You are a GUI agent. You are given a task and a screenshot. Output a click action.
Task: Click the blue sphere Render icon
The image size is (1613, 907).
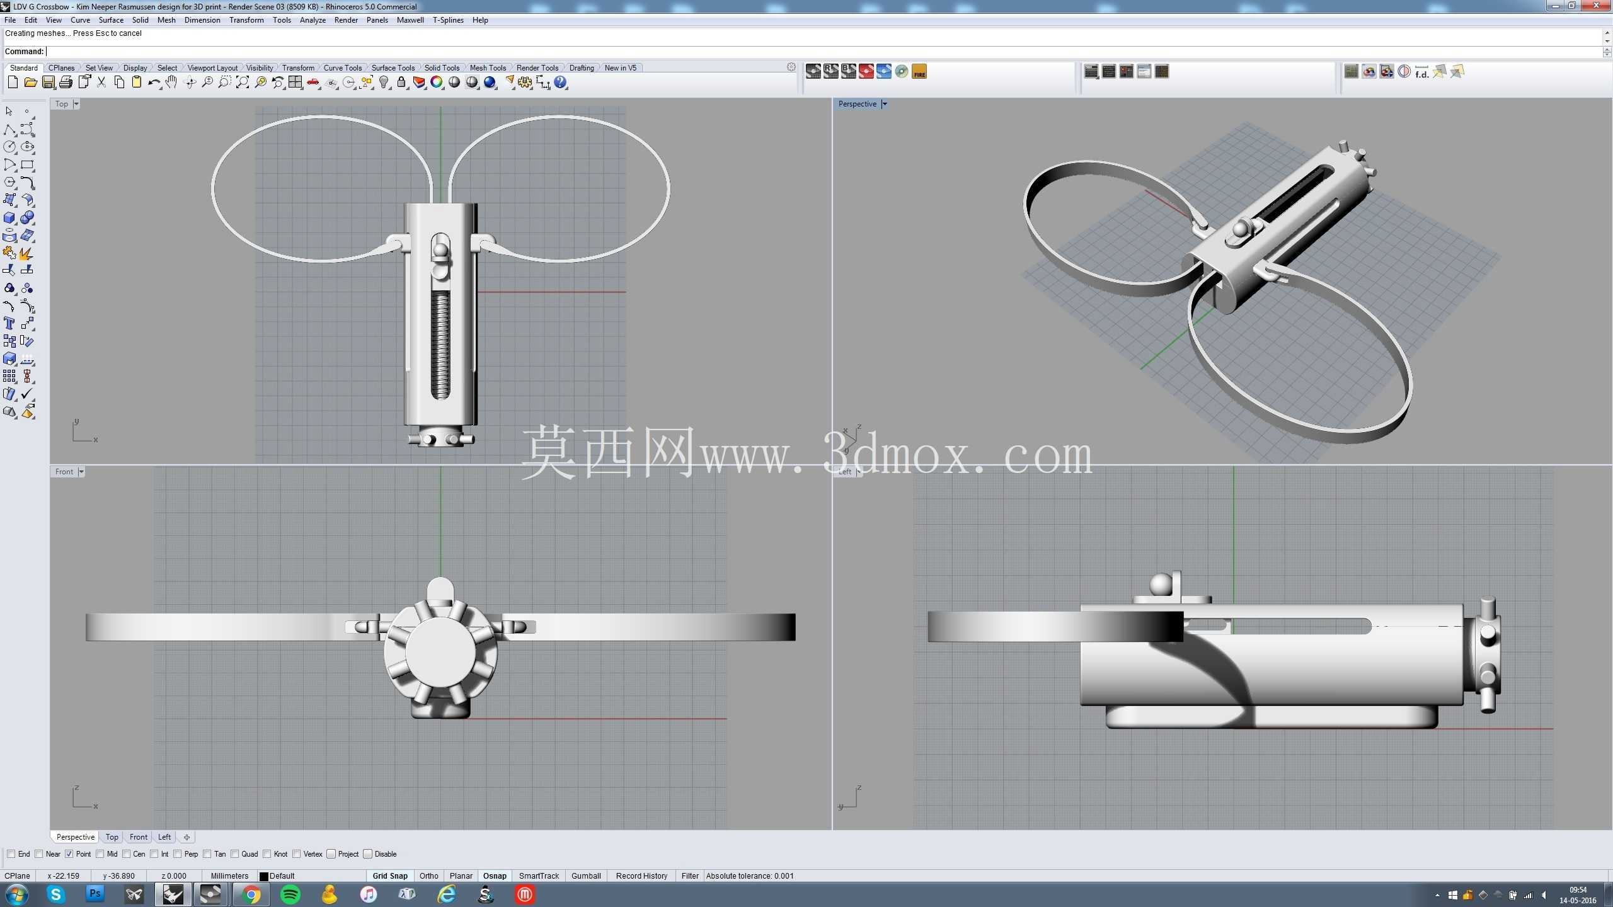click(490, 83)
